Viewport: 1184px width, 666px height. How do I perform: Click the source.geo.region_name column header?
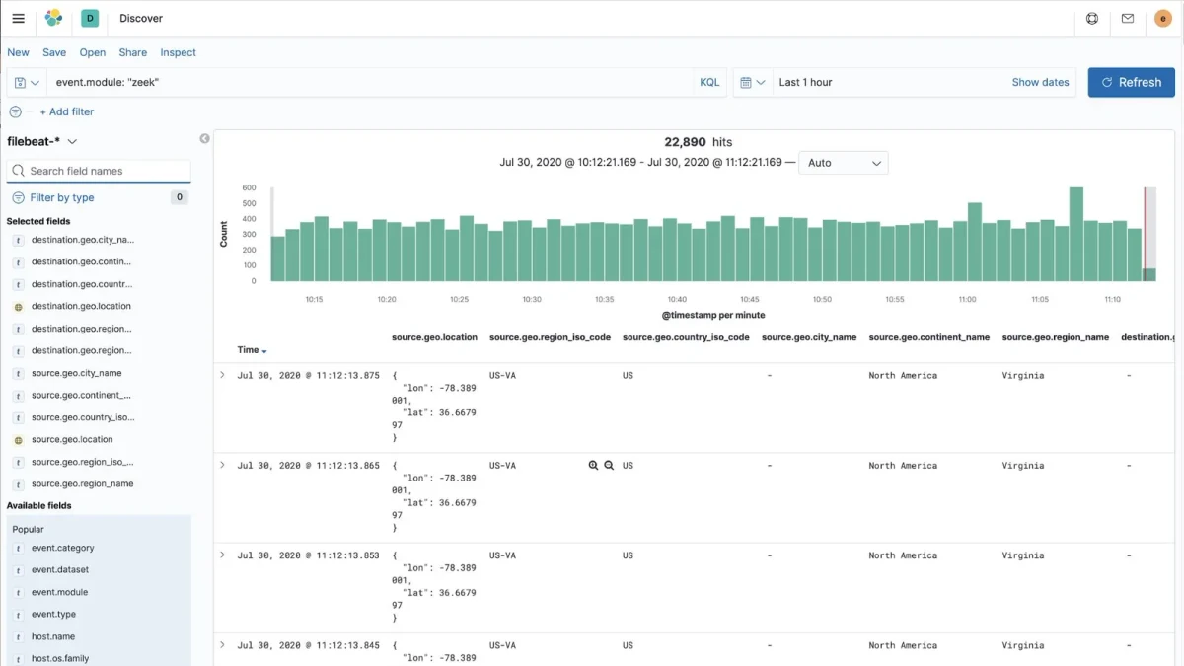[1056, 337]
